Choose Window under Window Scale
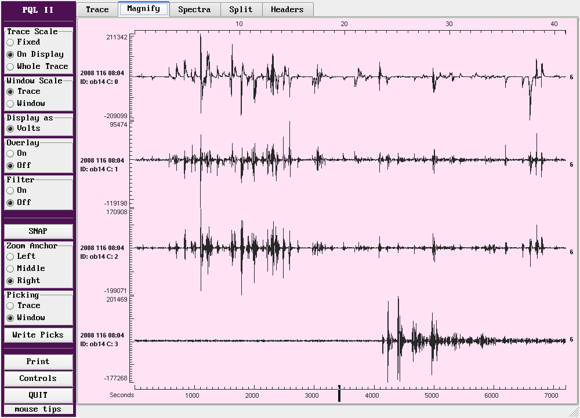 [x=10, y=104]
